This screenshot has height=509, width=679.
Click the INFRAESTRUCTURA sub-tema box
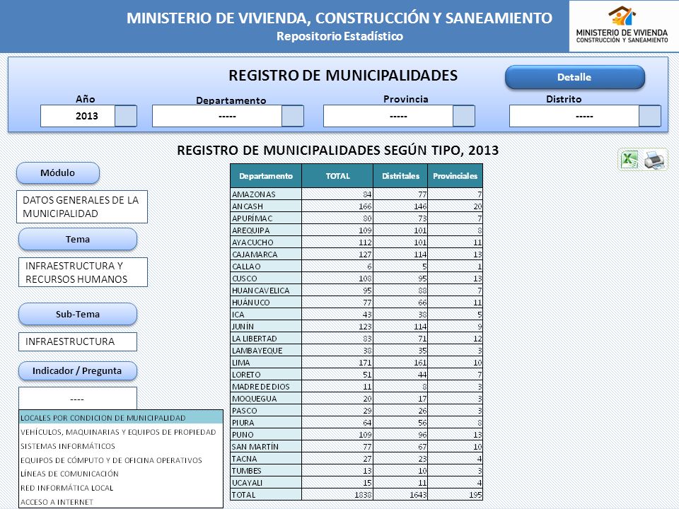click(78, 341)
